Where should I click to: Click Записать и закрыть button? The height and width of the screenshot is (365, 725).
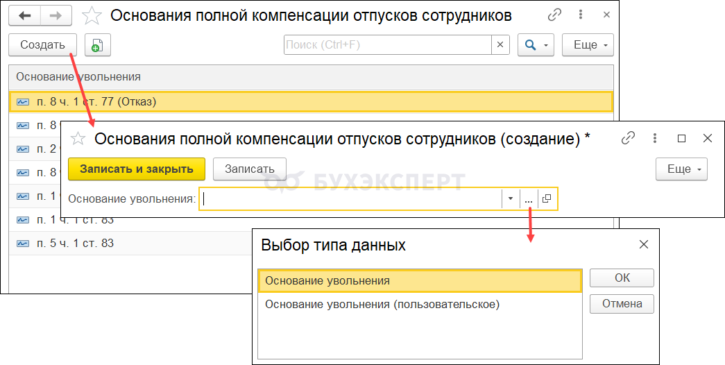pos(137,169)
